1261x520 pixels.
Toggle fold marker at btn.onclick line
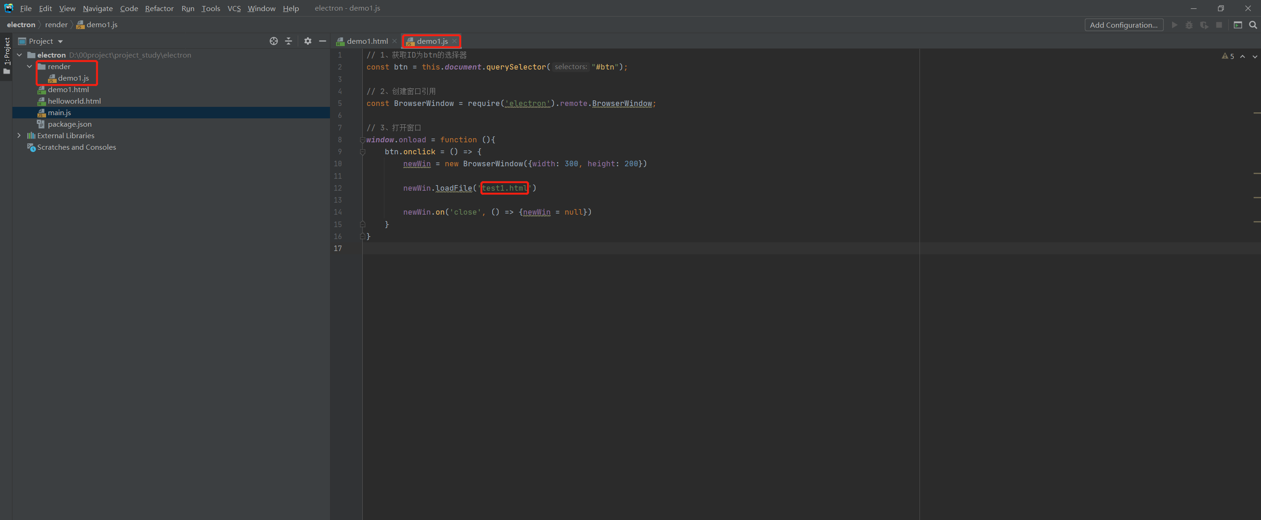[363, 152]
